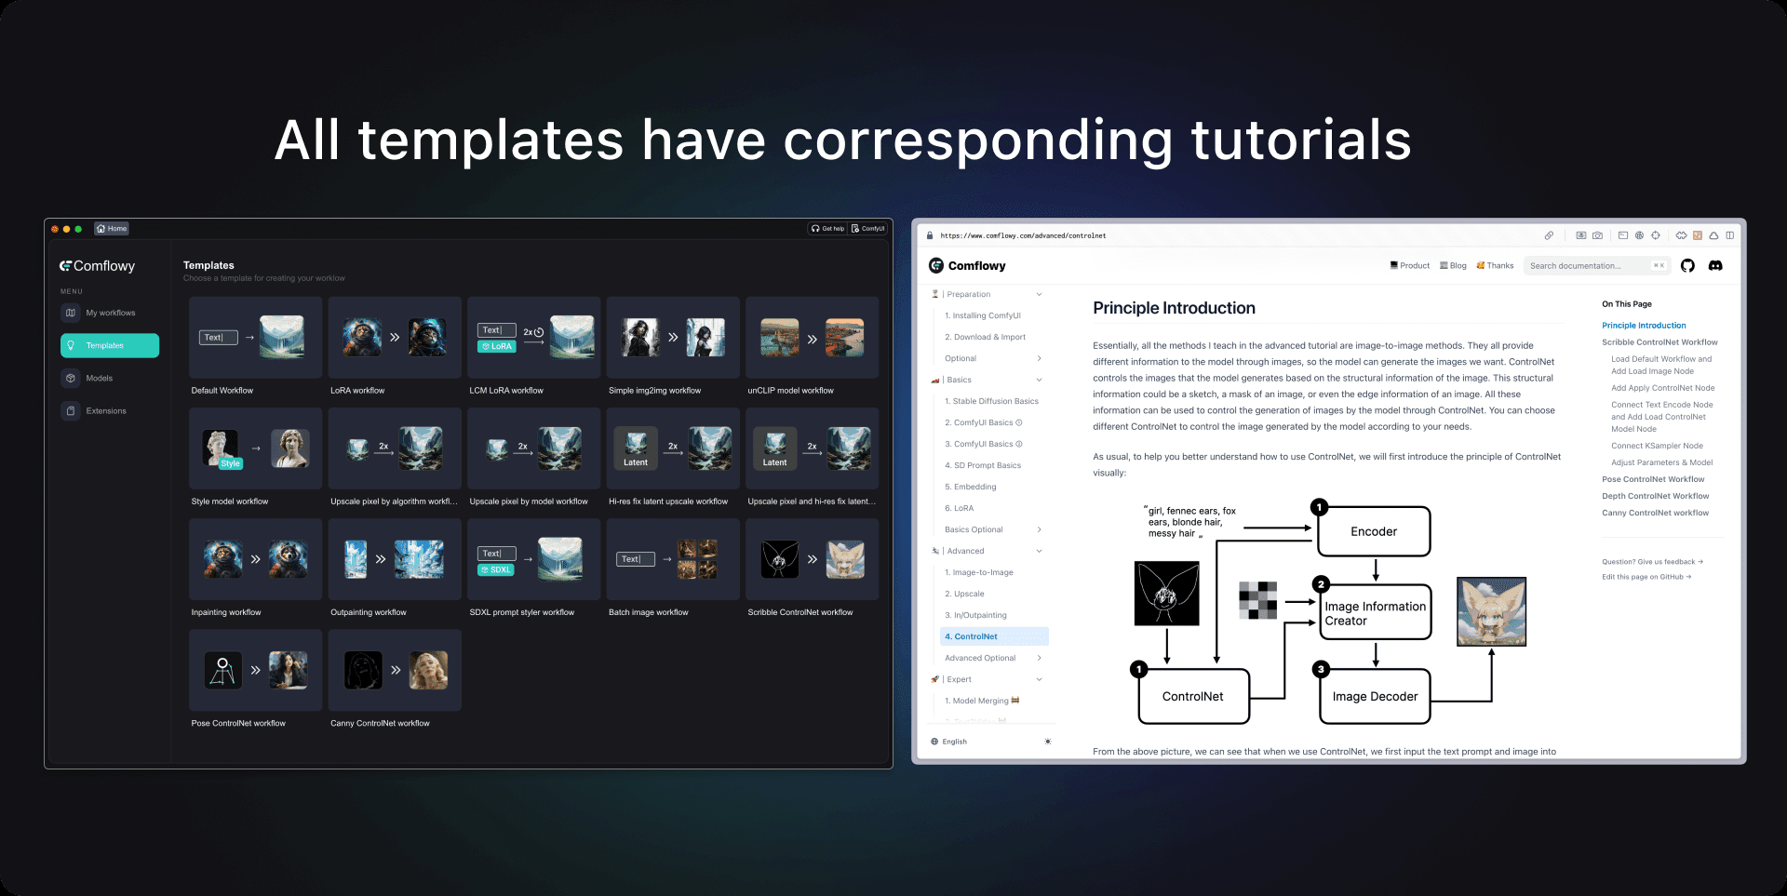The image size is (1787, 896).
Task: Collapse the Expert section chevron
Action: [x=1039, y=679]
